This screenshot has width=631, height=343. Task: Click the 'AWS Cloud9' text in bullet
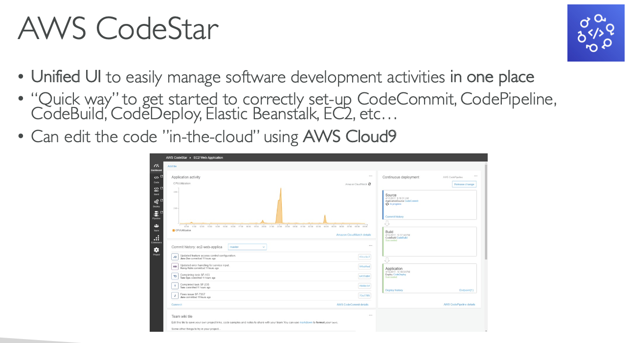(350, 136)
